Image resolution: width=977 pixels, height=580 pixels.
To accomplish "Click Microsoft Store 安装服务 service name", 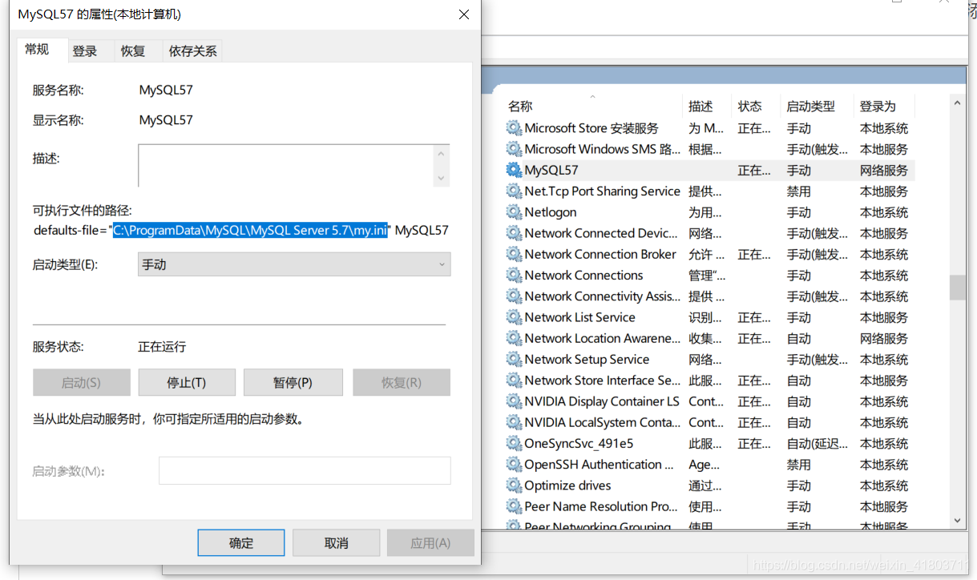I will (591, 128).
